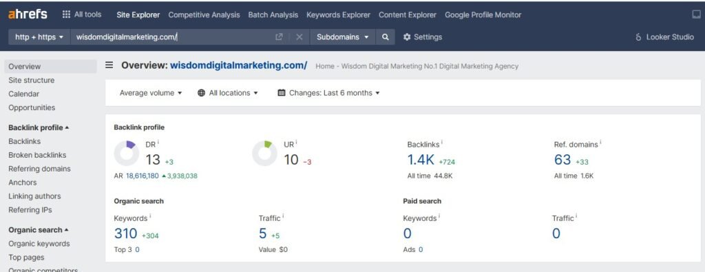This screenshot has width=705, height=272.
Task: Click the Top 3 value 0
Action: [x=137, y=249]
